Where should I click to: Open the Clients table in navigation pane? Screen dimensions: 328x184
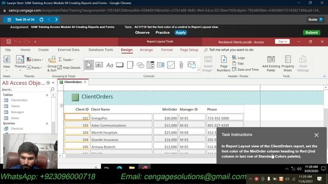(x=15, y=106)
